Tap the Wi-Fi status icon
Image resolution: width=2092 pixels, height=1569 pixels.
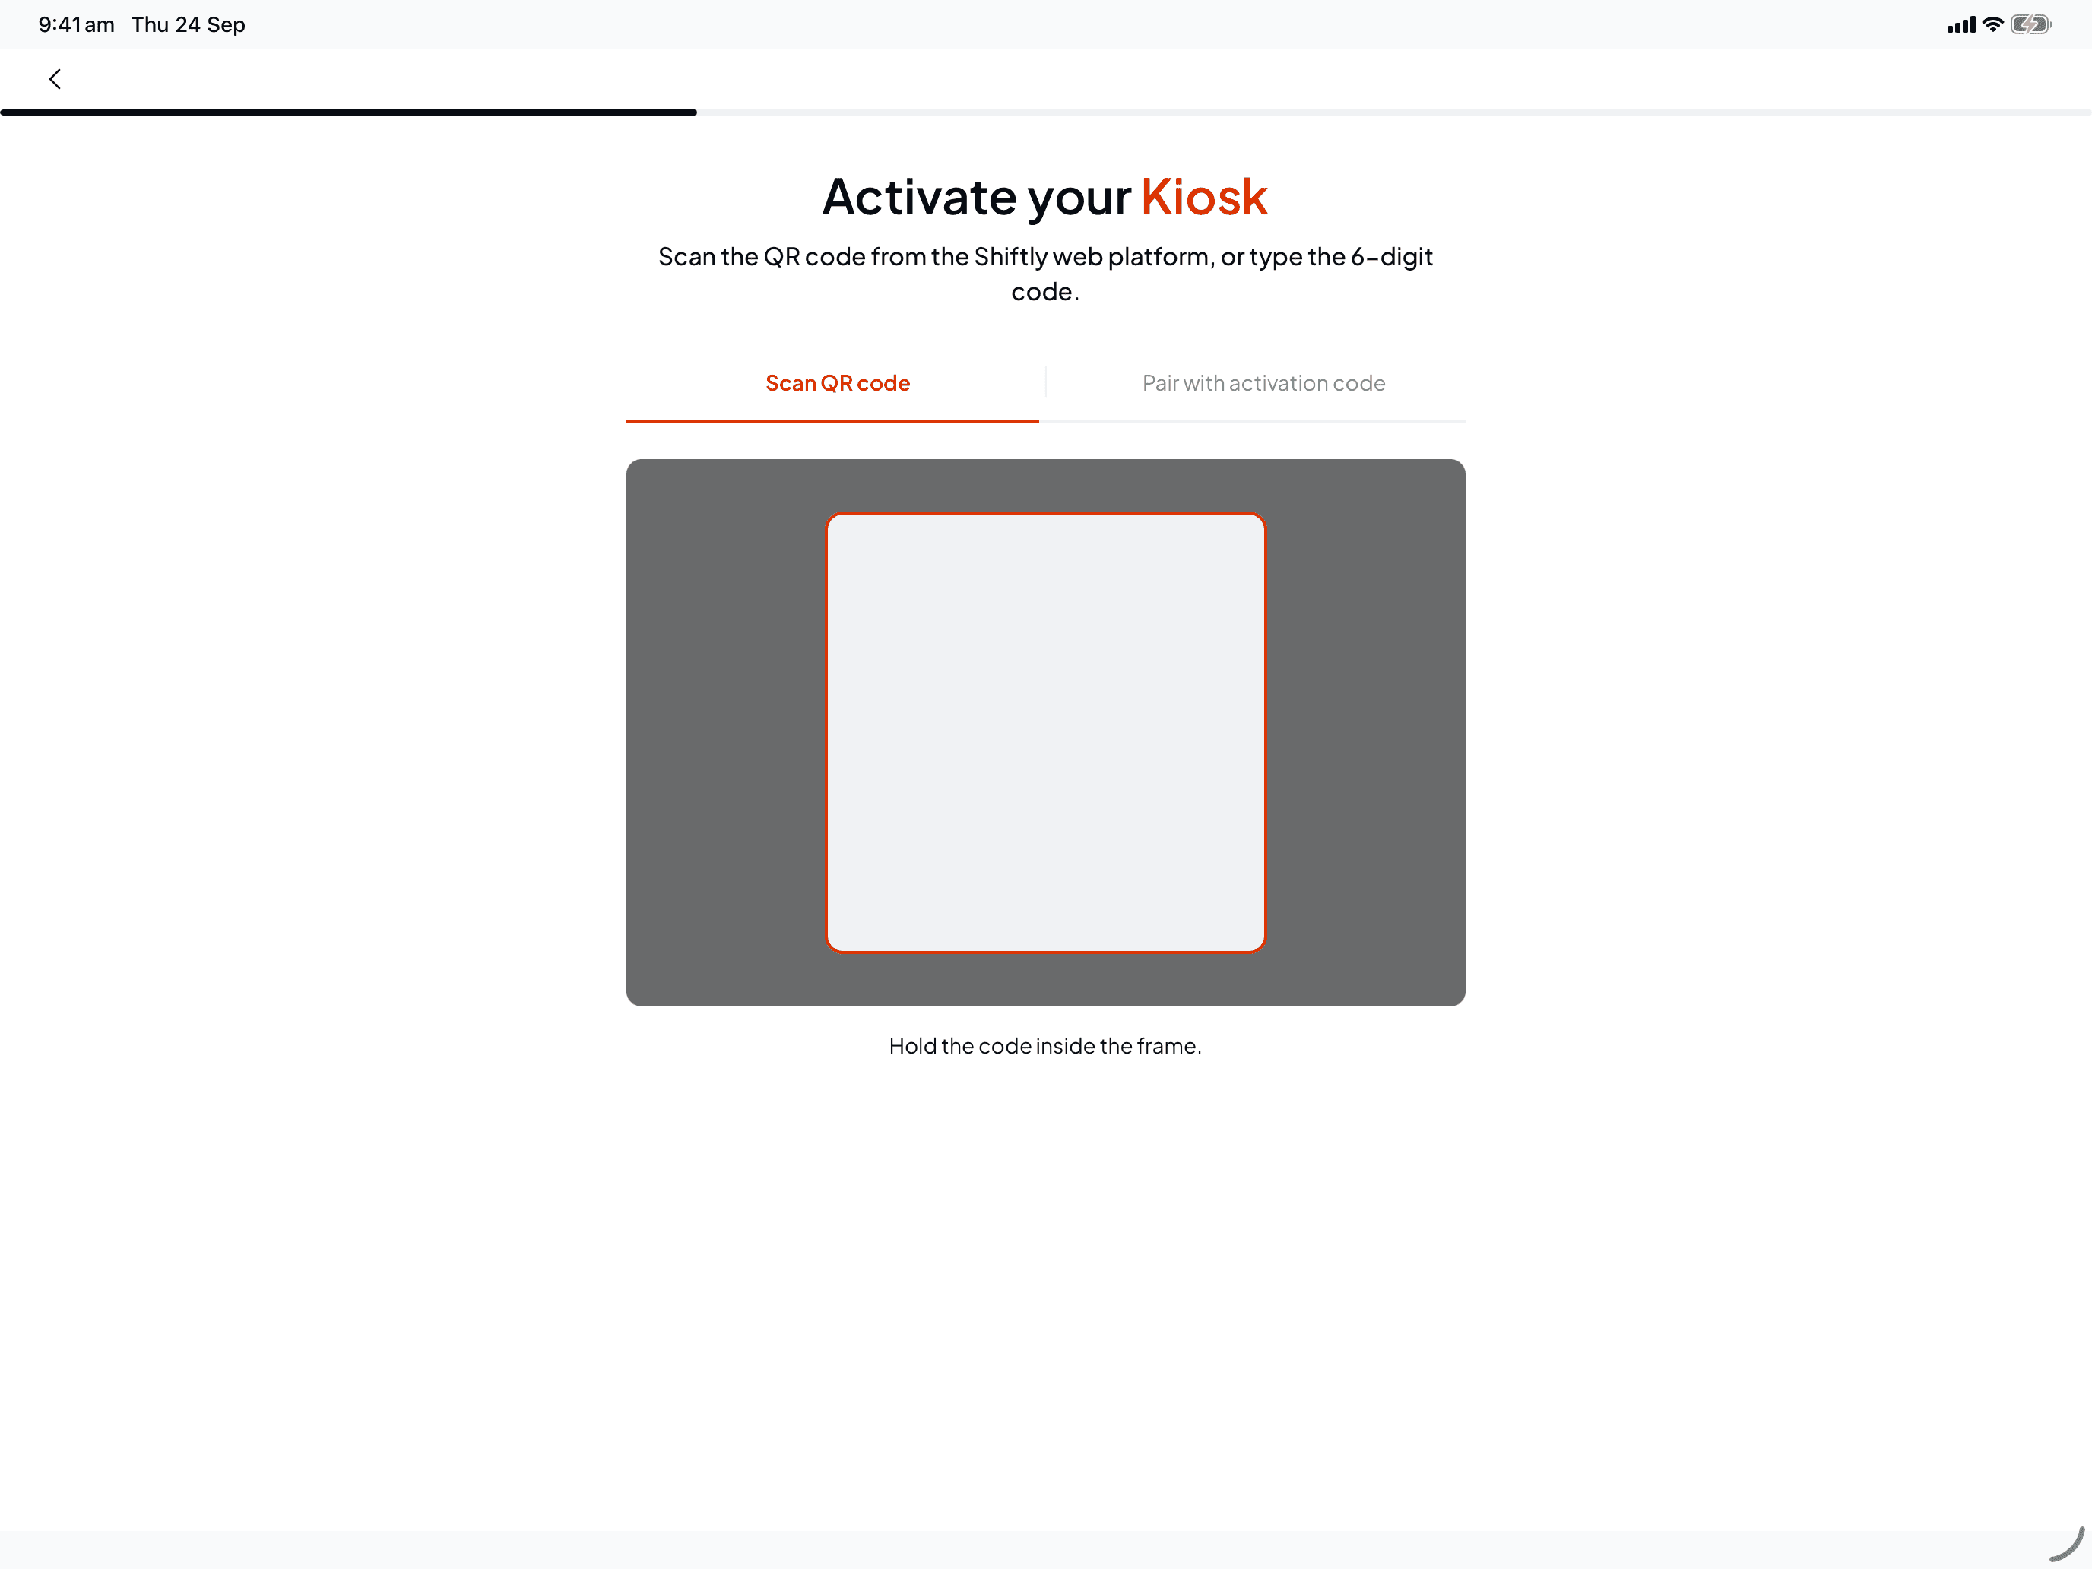[1992, 24]
